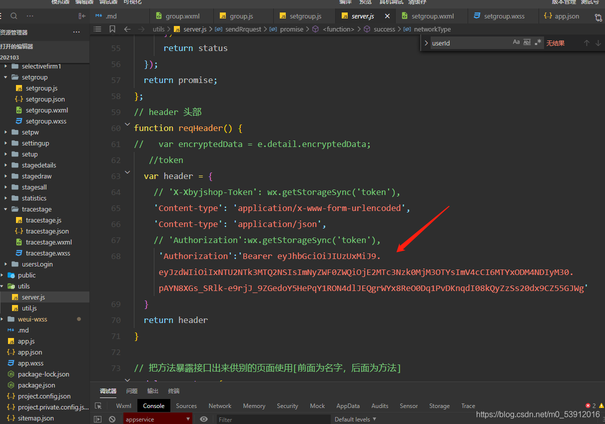Expand the selectivefirm1 folder
Viewport: 605px width, 424px height.
6,66
